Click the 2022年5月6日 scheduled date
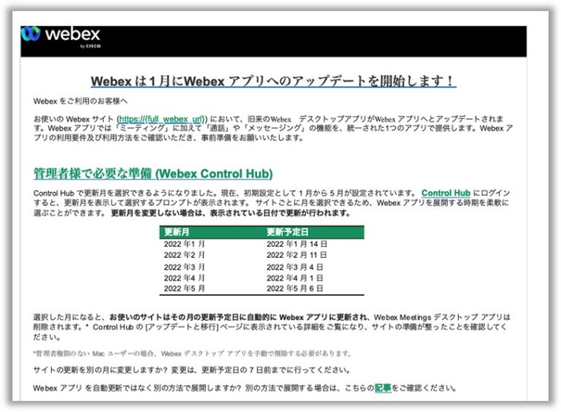The image size is (561, 412). 294,289
